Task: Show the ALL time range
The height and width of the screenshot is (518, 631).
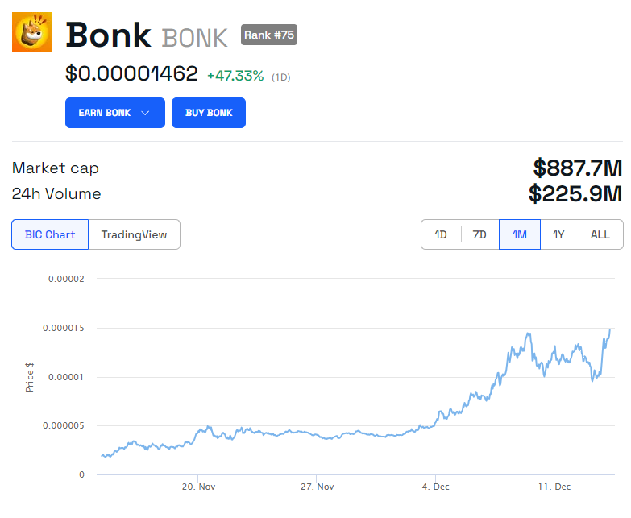Action: (x=600, y=234)
